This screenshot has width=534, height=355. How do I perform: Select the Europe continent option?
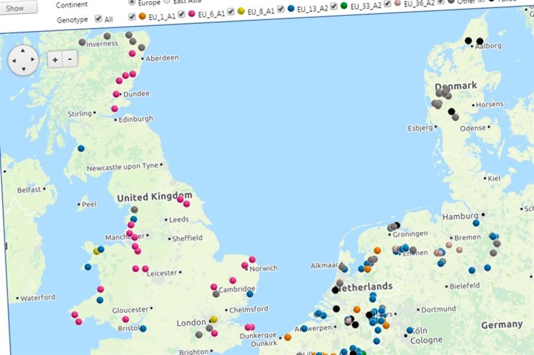click(x=131, y=2)
